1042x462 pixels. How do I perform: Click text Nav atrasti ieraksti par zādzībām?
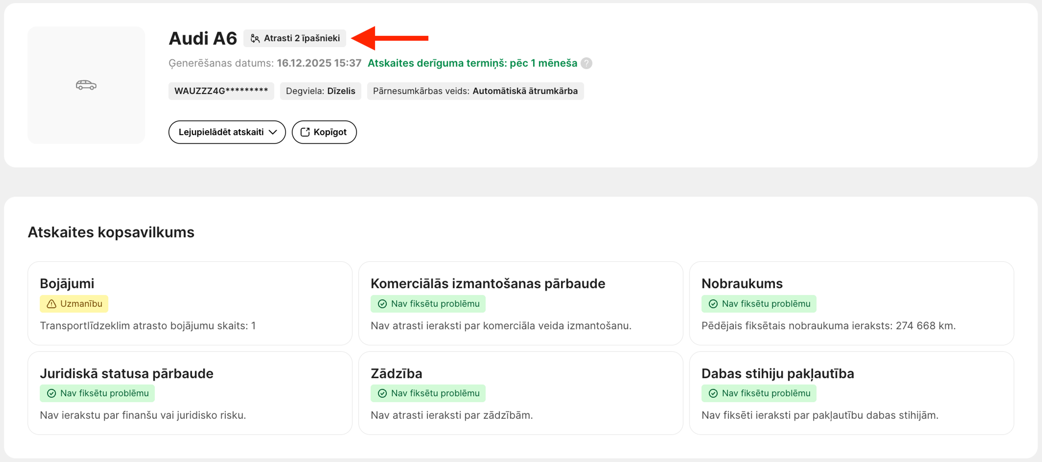[x=452, y=416]
